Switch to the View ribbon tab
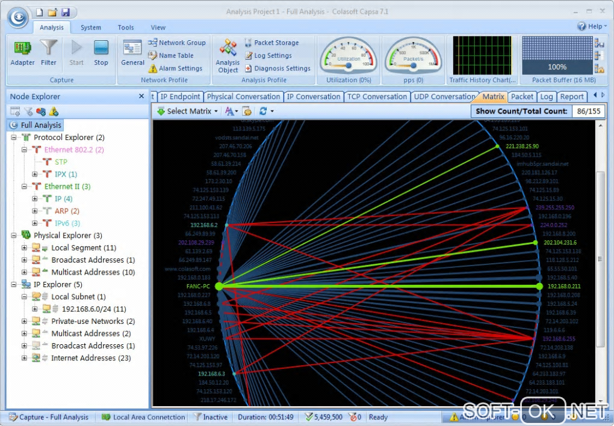614x426 pixels. [x=158, y=28]
